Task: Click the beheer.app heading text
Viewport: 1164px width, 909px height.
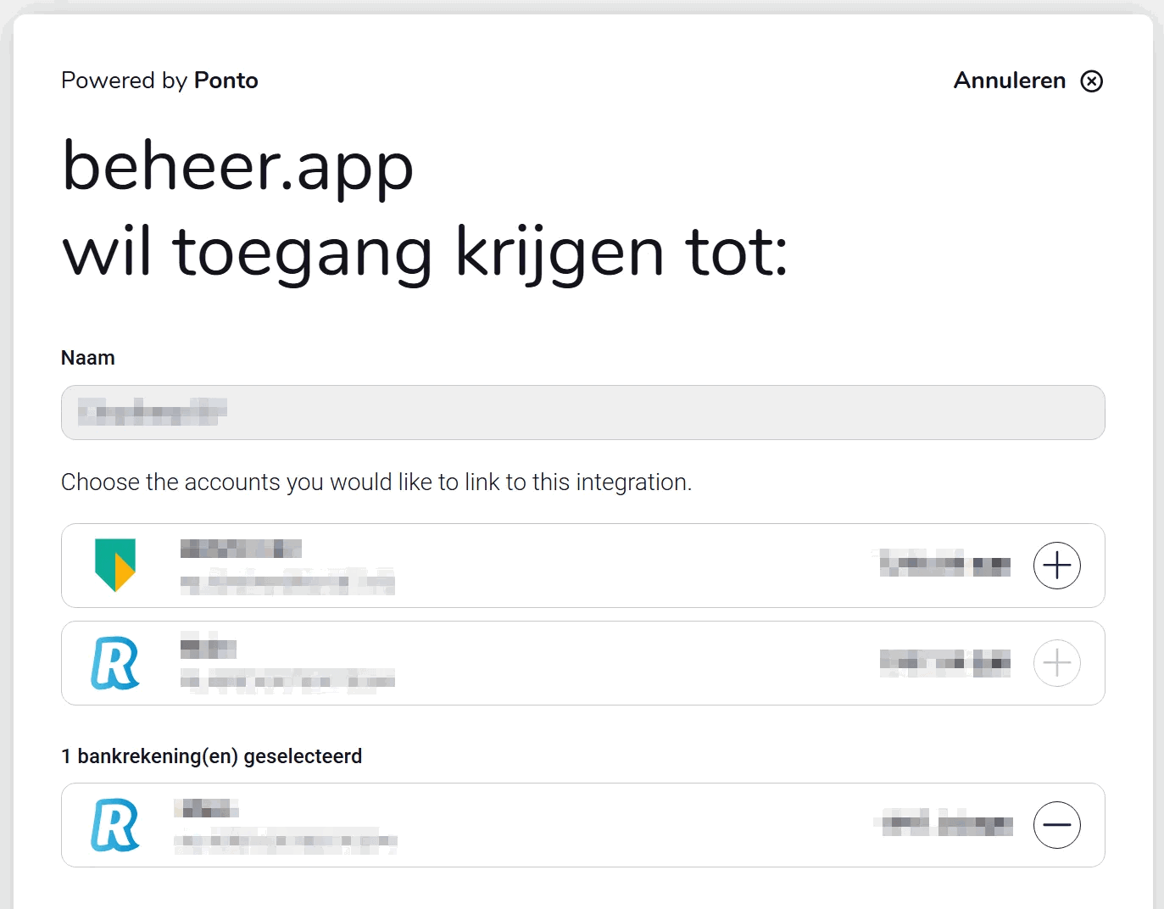Action: click(238, 166)
